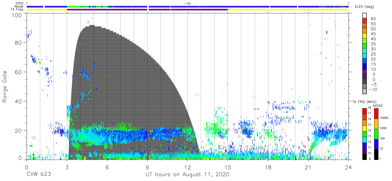The image size is (392, 181).
Task: Pick the light gray bottom ELEV segment
Action: (x=365, y=91)
